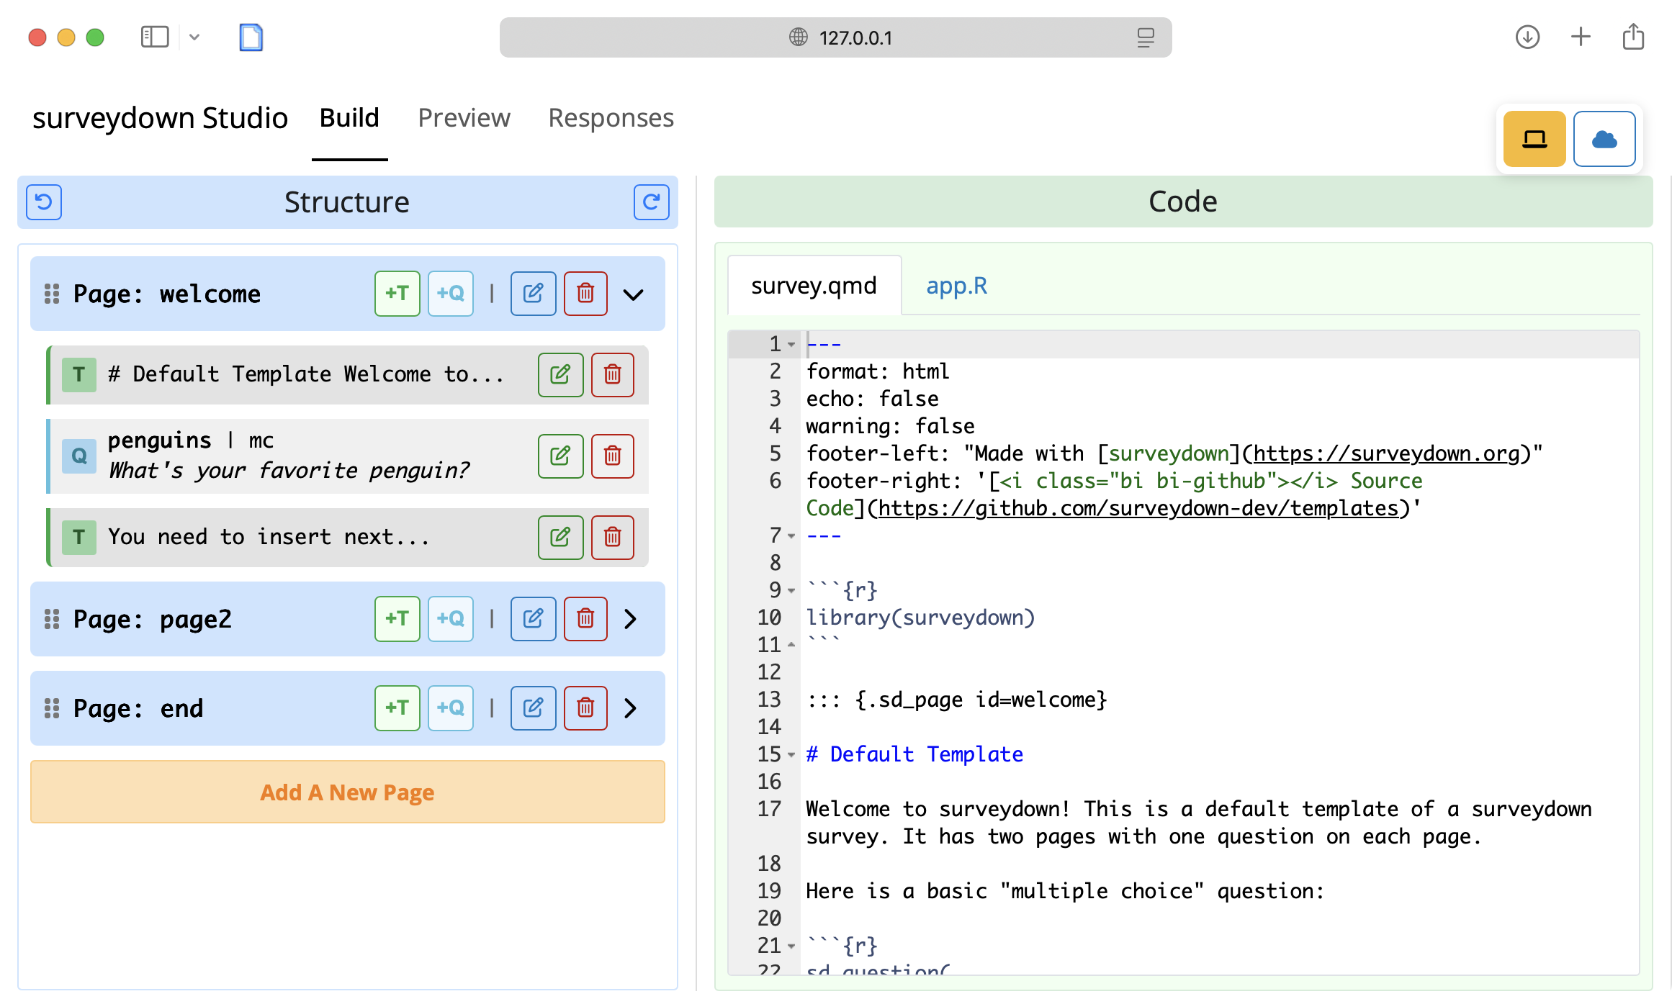Screen dimensions: 1672x999
Task: Switch to the Preview tab
Action: tap(464, 118)
